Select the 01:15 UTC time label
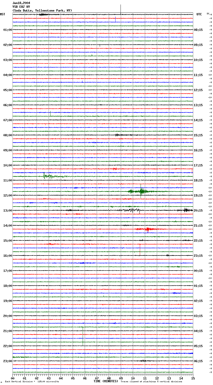This screenshot has width=213, height=385. pos(198,286)
